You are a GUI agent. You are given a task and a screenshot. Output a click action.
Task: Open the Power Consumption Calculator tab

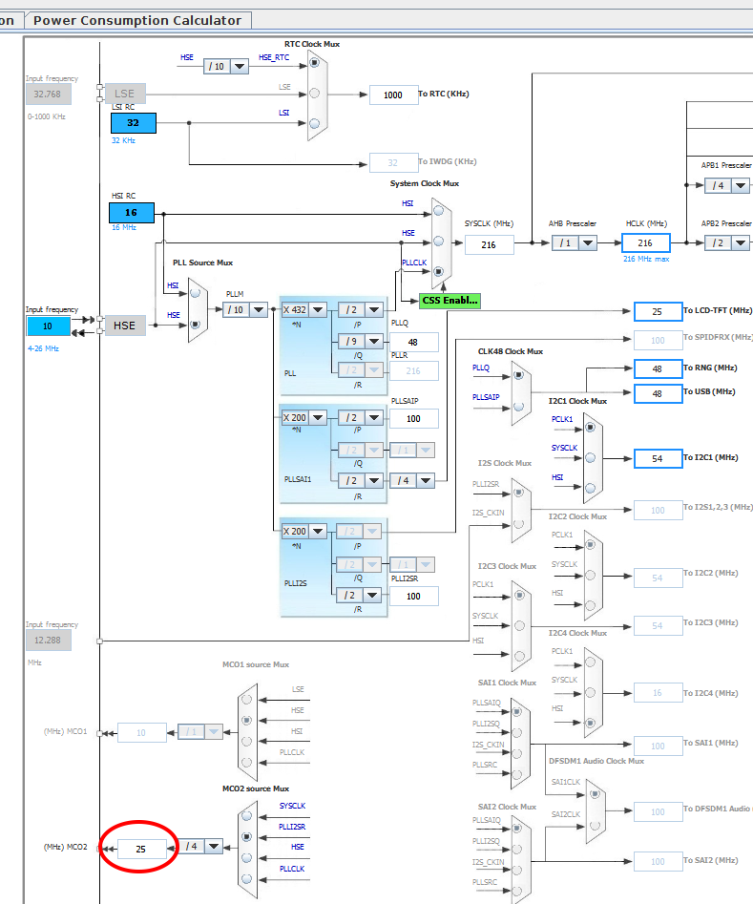click(136, 21)
